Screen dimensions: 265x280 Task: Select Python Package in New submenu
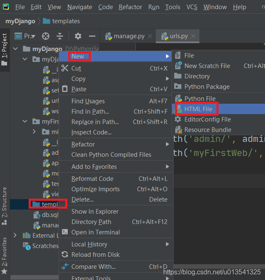(218, 87)
